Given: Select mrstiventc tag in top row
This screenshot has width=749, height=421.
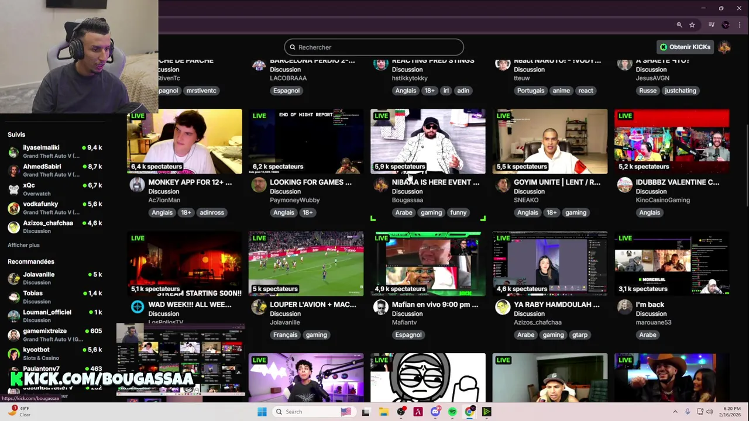Looking at the screenshot, I should pos(201,91).
